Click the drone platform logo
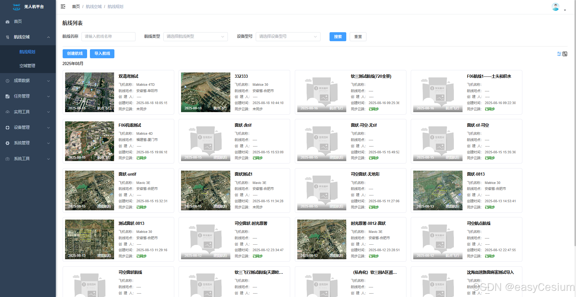The height and width of the screenshot is (297, 576). (x=17, y=7)
